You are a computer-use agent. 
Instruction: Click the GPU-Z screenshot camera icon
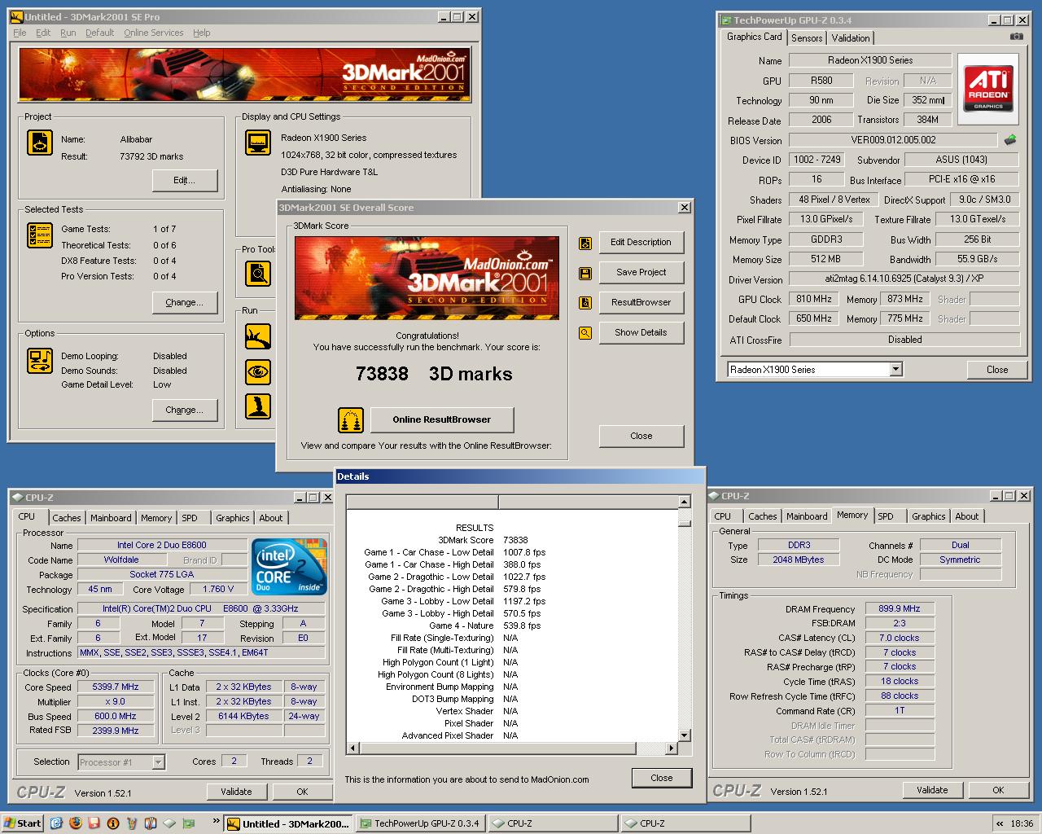click(1017, 37)
